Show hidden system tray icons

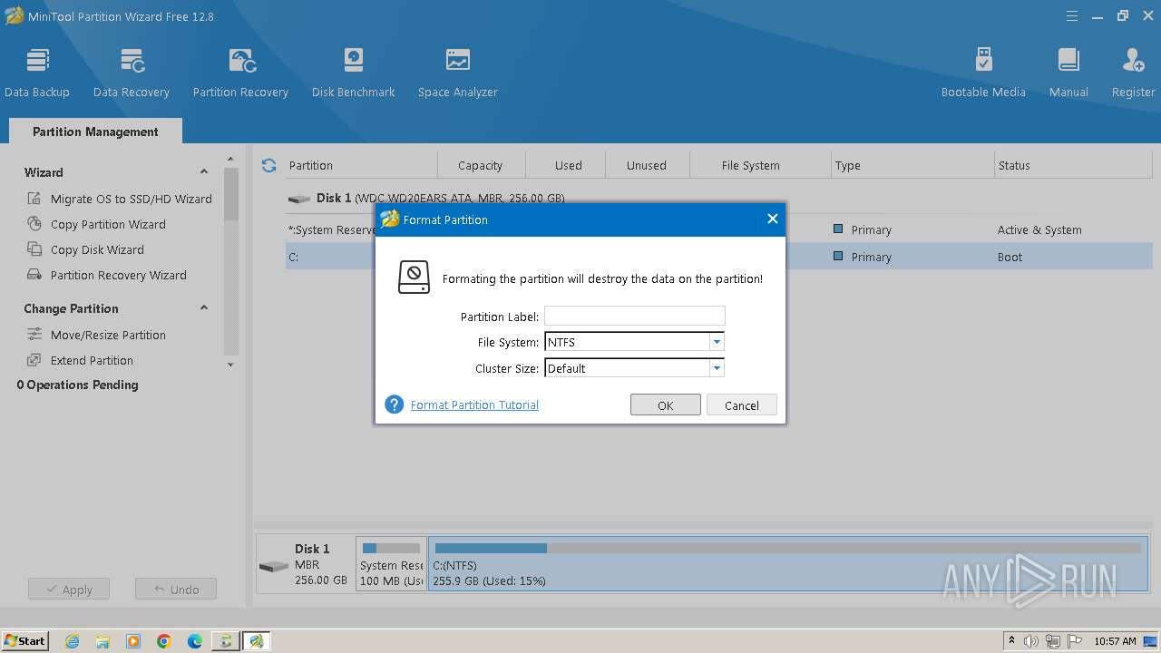[x=1011, y=641]
